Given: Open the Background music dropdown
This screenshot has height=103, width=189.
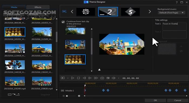Looking at the screenshot, I should [x=171, y=13].
